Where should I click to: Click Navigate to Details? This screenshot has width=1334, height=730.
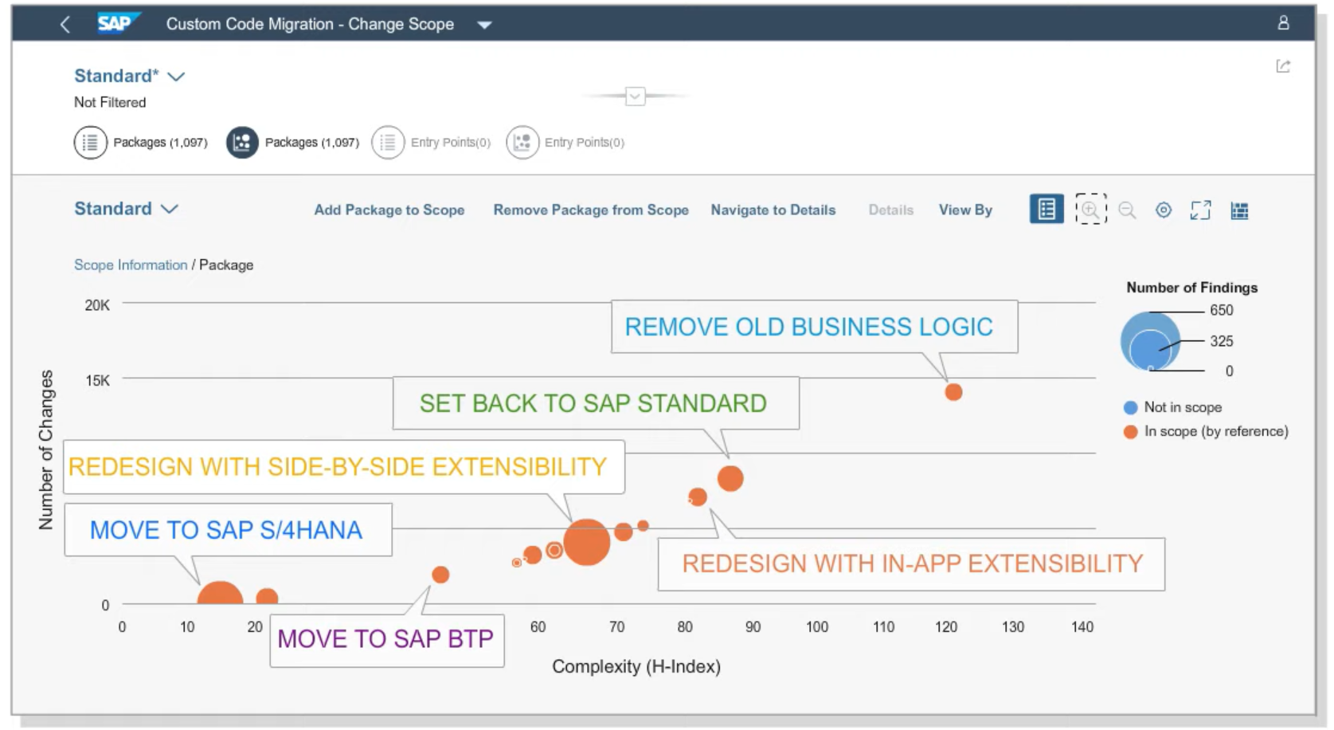pos(773,210)
